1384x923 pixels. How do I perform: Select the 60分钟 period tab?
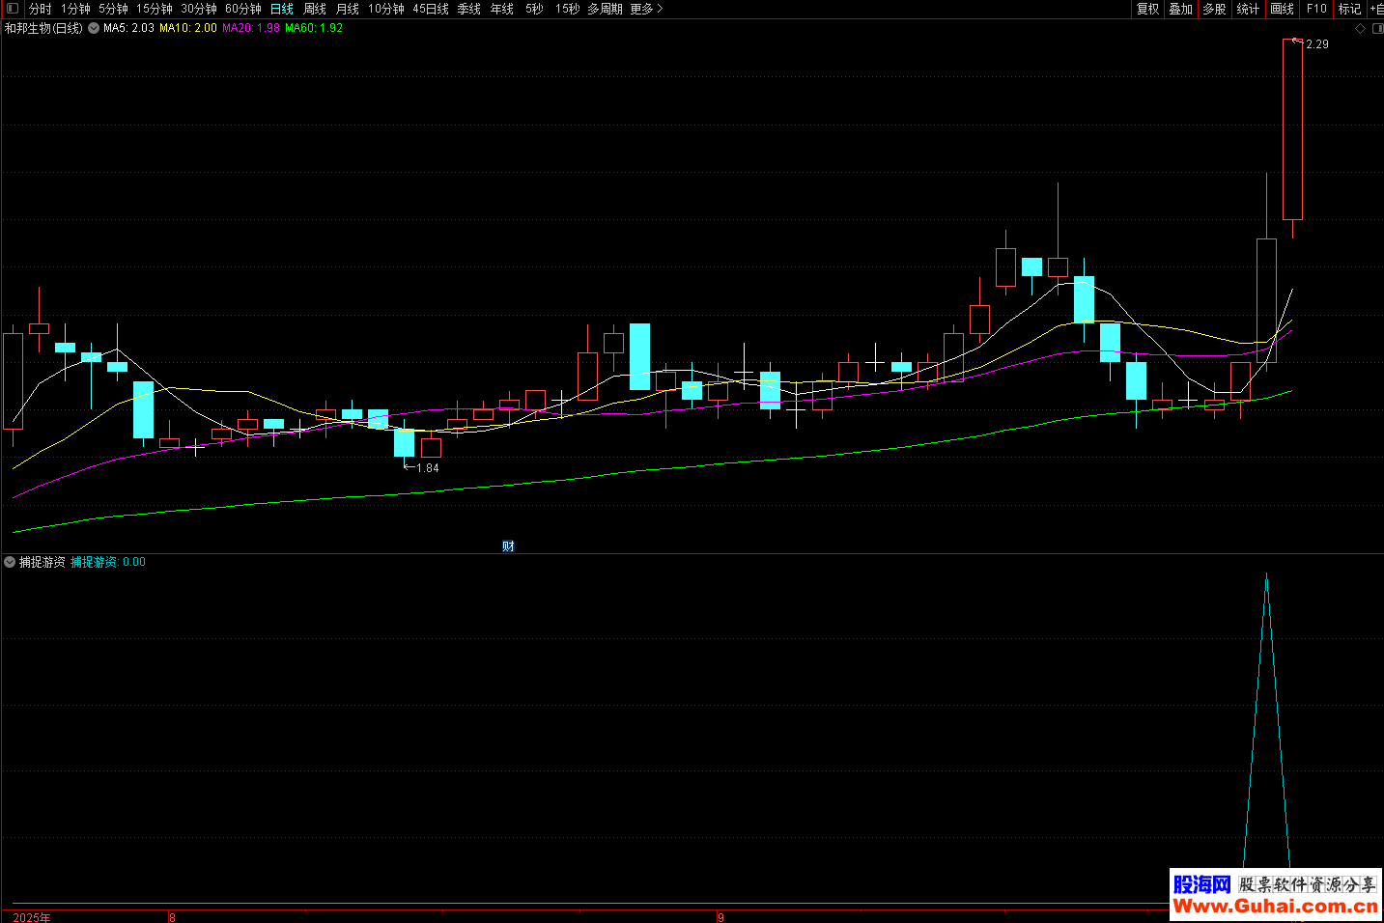243,9
